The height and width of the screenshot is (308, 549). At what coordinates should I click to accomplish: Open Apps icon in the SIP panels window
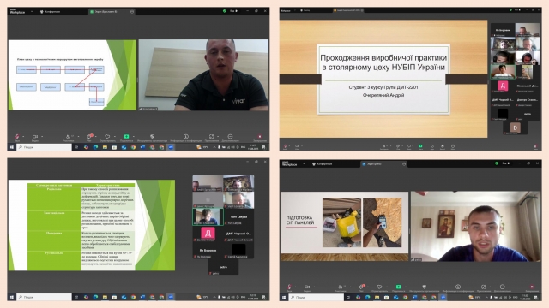tap(484, 287)
